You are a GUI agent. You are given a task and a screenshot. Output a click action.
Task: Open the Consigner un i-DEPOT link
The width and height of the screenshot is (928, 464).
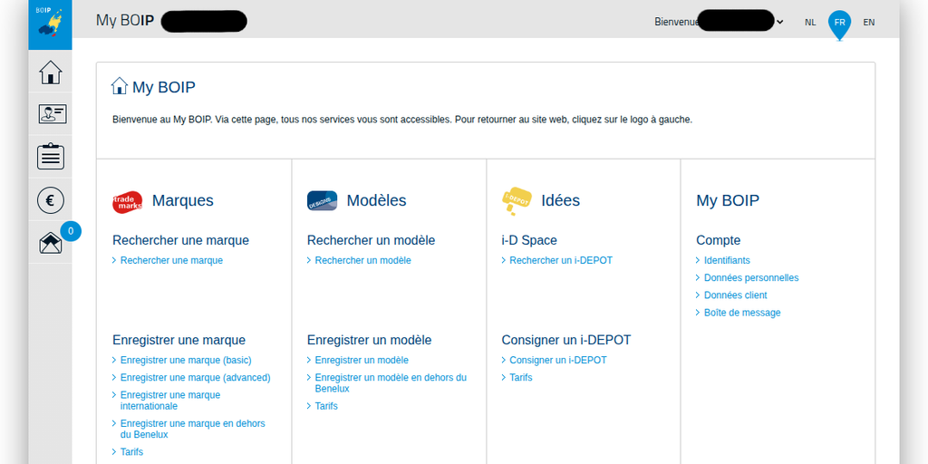(558, 360)
